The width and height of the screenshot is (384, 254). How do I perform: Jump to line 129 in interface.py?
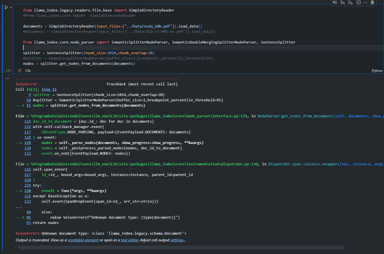(28, 143)
